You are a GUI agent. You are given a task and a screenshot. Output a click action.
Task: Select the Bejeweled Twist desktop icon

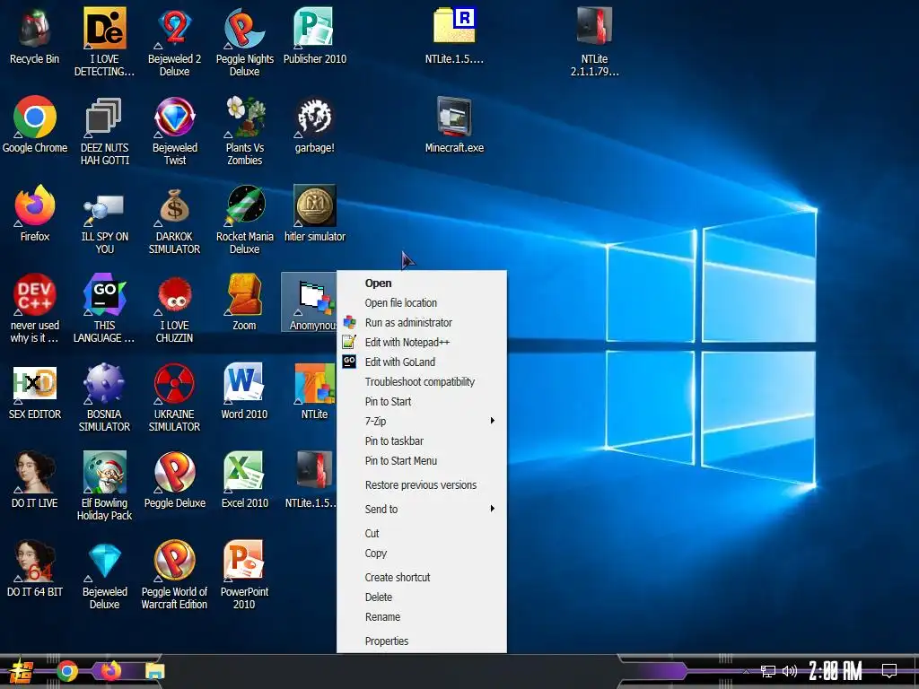pos(175,131)
